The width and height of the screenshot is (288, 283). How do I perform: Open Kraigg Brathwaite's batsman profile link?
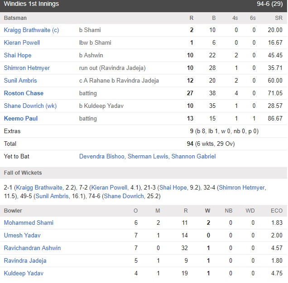pos(31,30)
